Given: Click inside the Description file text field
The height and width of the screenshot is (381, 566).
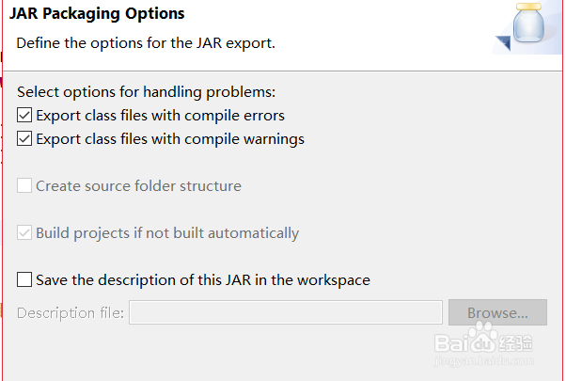Looking at the screenshot, I should (286, 312).
